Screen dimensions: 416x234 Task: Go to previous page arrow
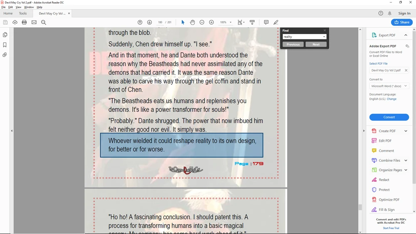(x=140, y=22)
